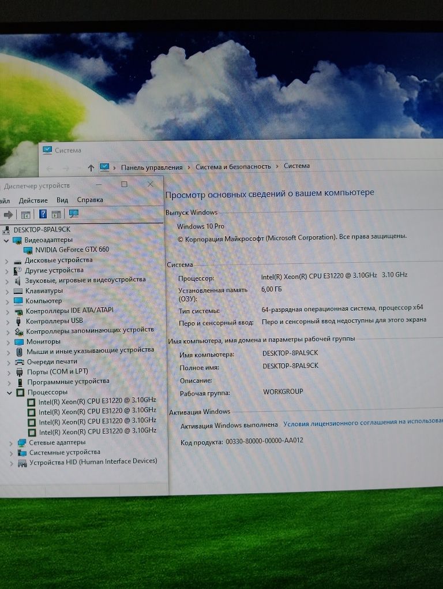
Task: Open the Файл menu in Device Manager
Action: click(5, 200)
